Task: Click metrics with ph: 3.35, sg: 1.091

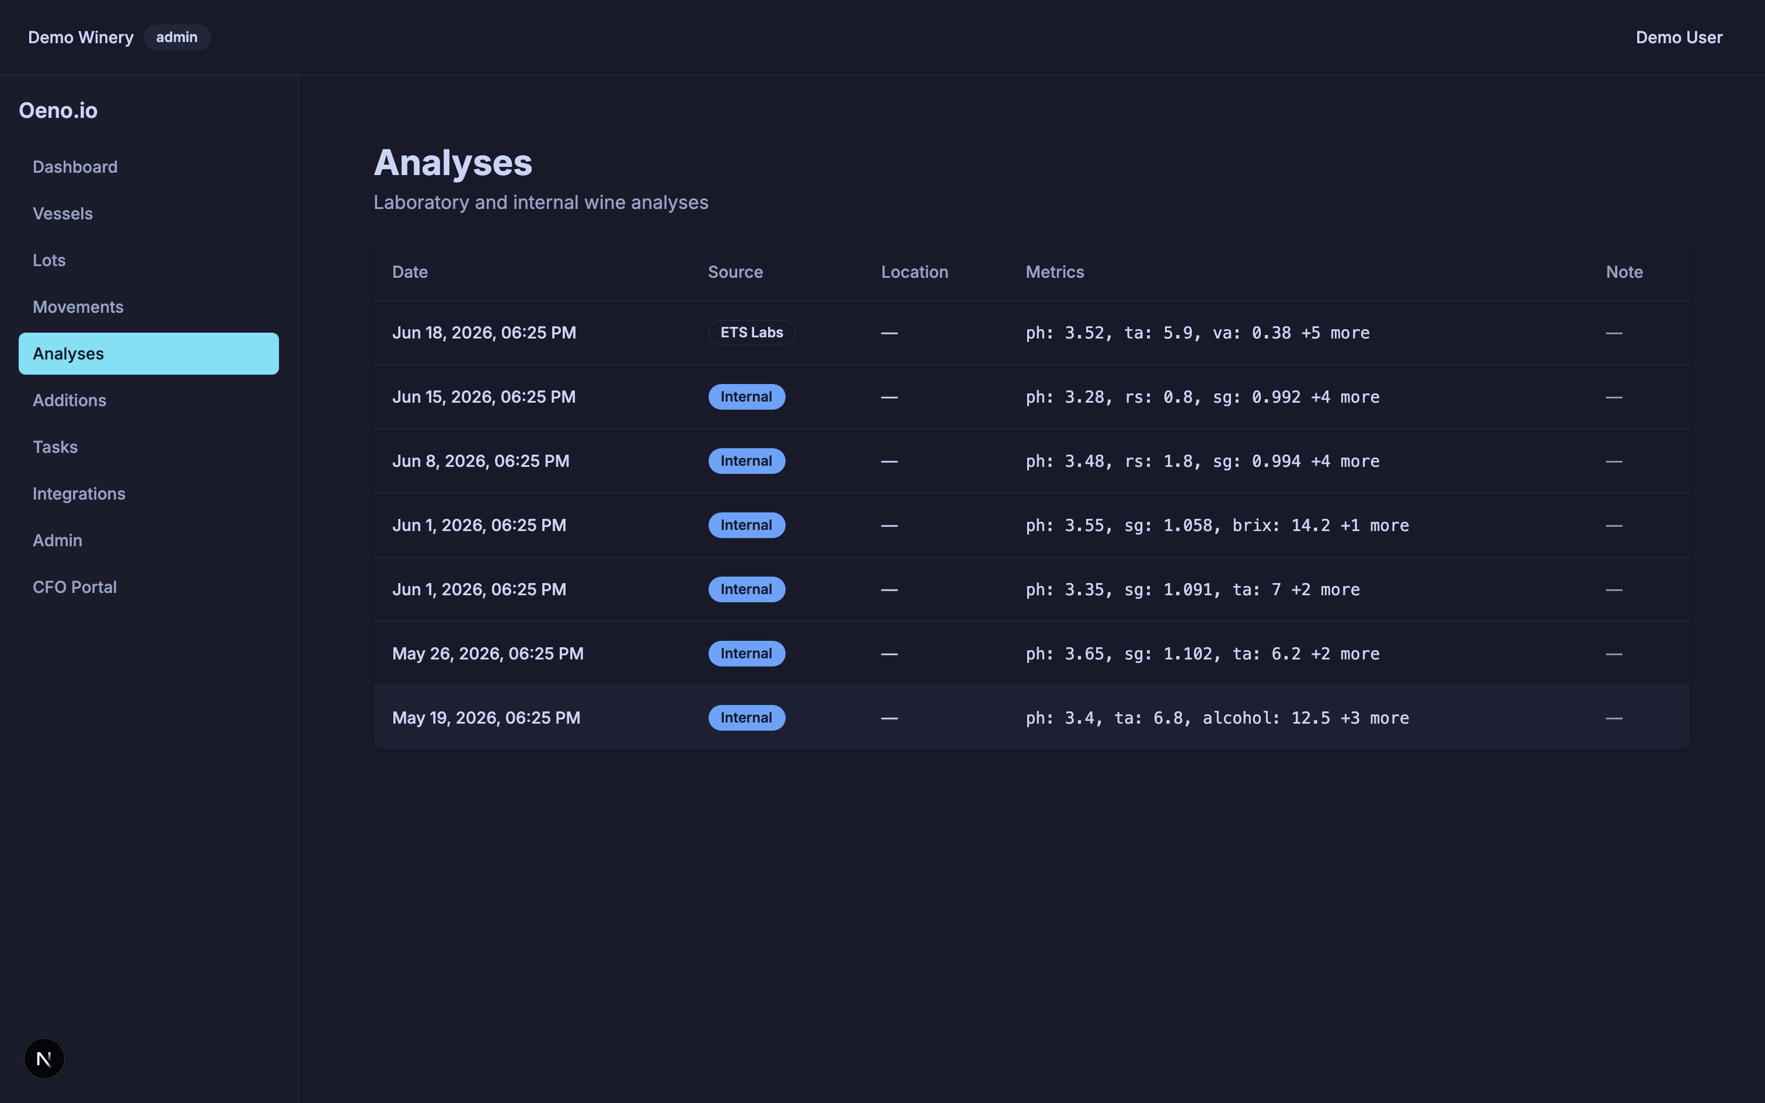Action: click(x=1192, y=590)
